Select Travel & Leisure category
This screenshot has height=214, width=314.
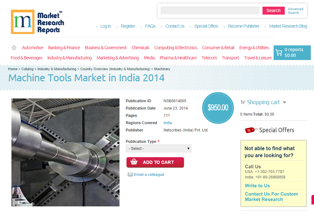pyautogui.click(x=258, y=58)
